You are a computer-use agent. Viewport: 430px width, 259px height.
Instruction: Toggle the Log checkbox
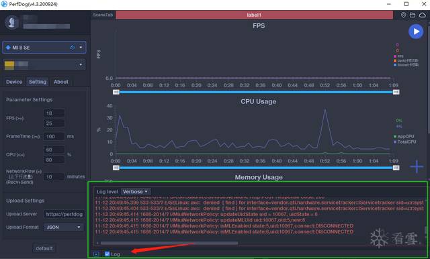click(x=107, y=254)
